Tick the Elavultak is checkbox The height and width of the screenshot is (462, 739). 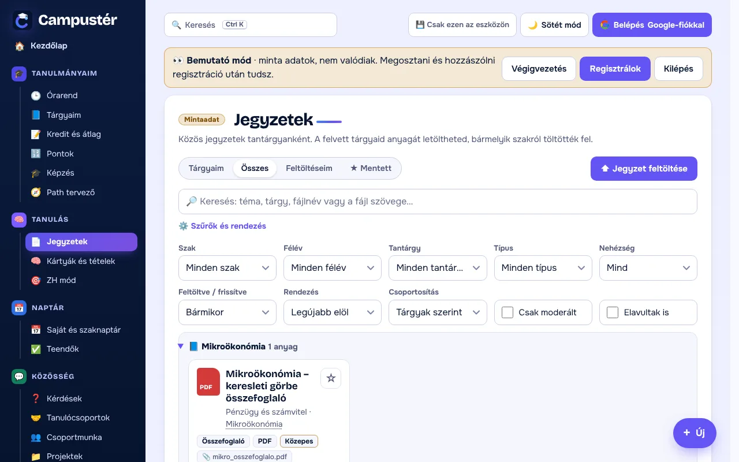613,312
